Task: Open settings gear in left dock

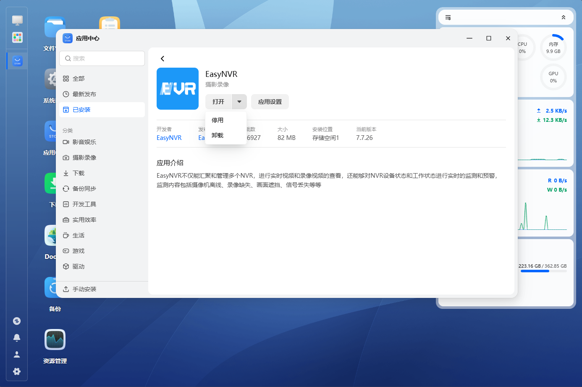Action: click(17, 371)
